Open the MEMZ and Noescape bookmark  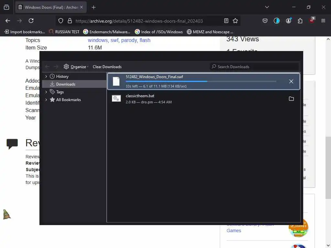pos(210,32)
